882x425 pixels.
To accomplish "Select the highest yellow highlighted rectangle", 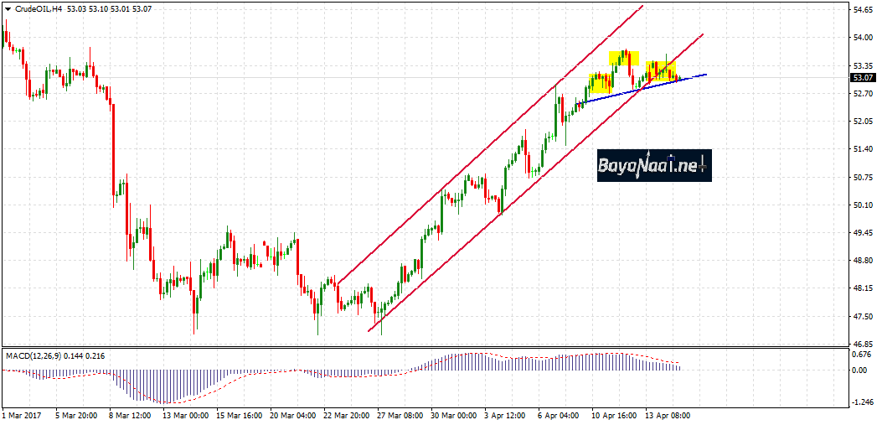I will point(624,58).
